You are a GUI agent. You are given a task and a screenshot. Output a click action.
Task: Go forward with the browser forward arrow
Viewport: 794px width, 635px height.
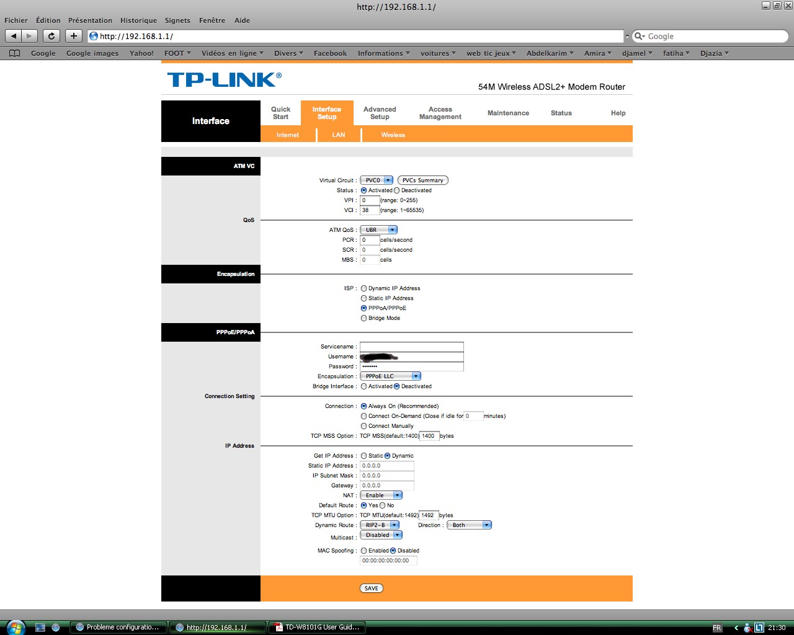(29, 36)
